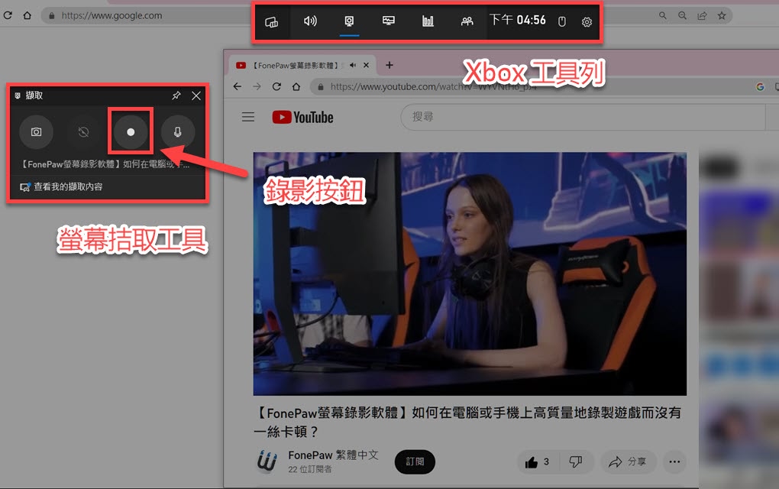Viewport: 779px width, 489px height.
Task: Click the video player
Action: (x=470, y=274)
